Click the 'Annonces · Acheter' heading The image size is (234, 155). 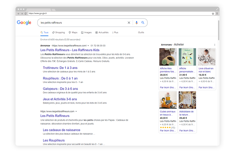[172, 45]
